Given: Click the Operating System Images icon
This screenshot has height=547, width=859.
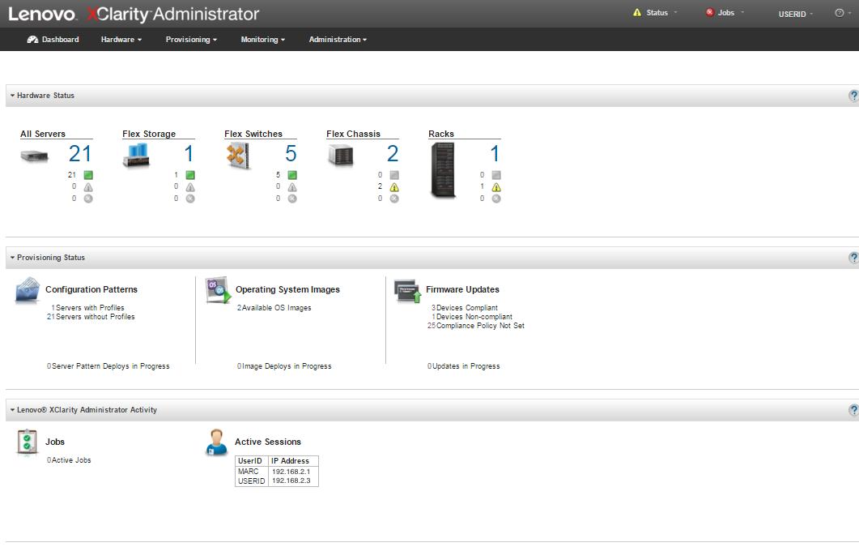Looking at the screenshot, I should (x=218, y=291).
